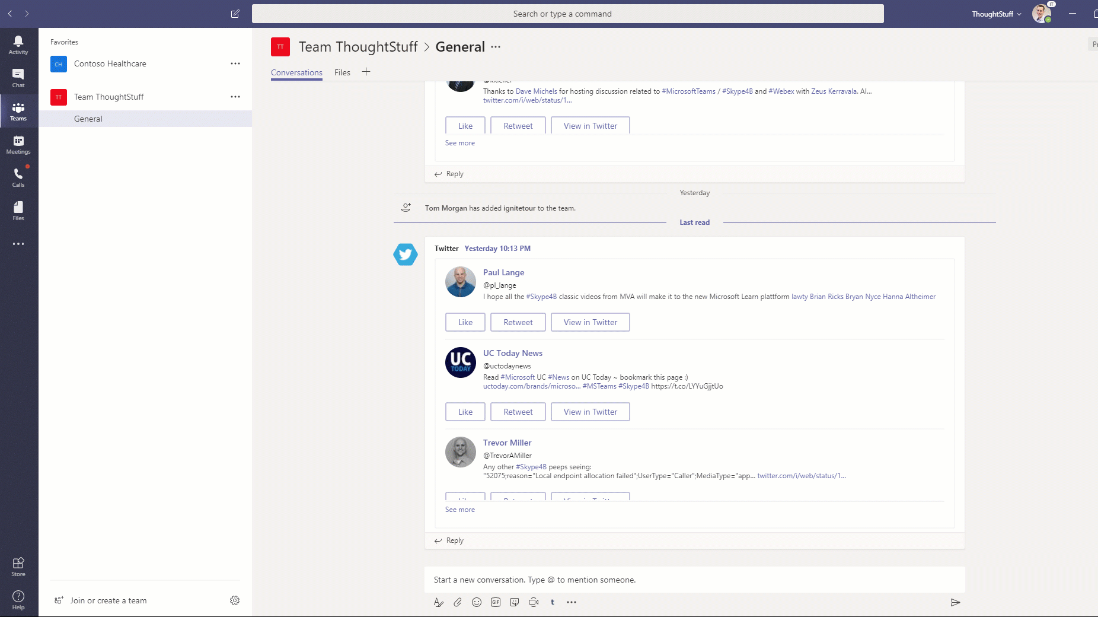
Task: Open the Chat section in sidebar
Action: coord(18,78)
